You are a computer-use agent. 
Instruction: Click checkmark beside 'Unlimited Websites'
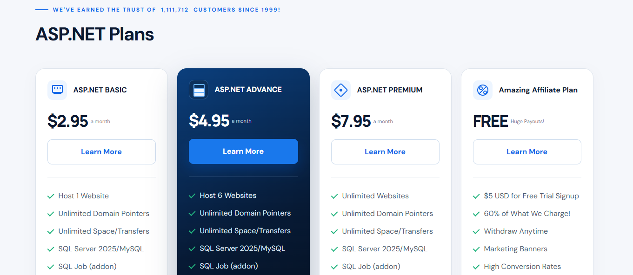coord(334,196)
